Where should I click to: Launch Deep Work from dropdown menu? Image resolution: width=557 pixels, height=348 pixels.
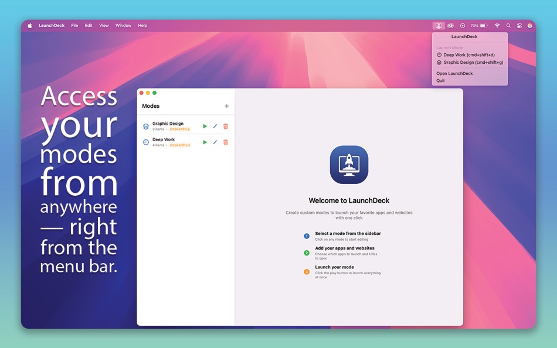tap(469, 55)
